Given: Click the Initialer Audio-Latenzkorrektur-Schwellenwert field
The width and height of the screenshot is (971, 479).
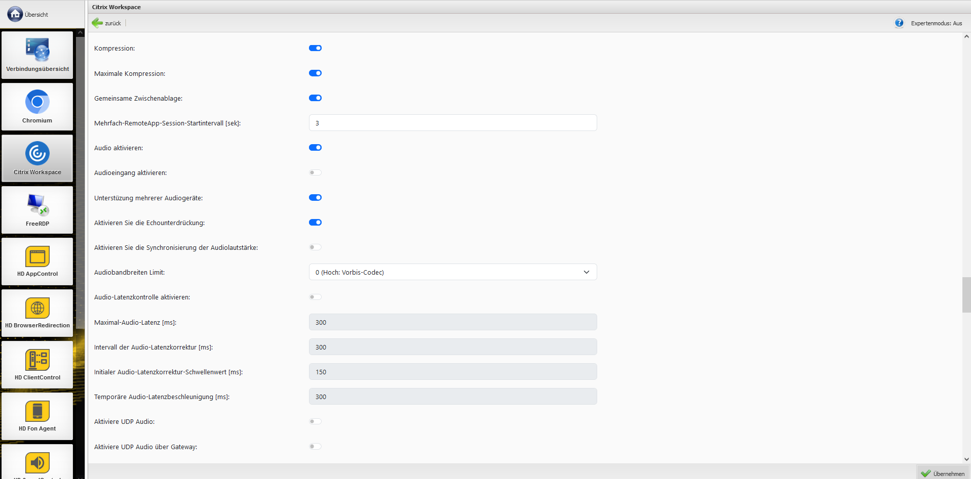Looking at the screenshot, I should point(453,372).
